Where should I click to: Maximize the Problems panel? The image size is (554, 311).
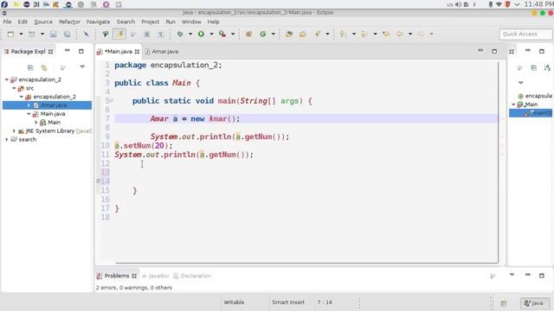coord(542,276)
